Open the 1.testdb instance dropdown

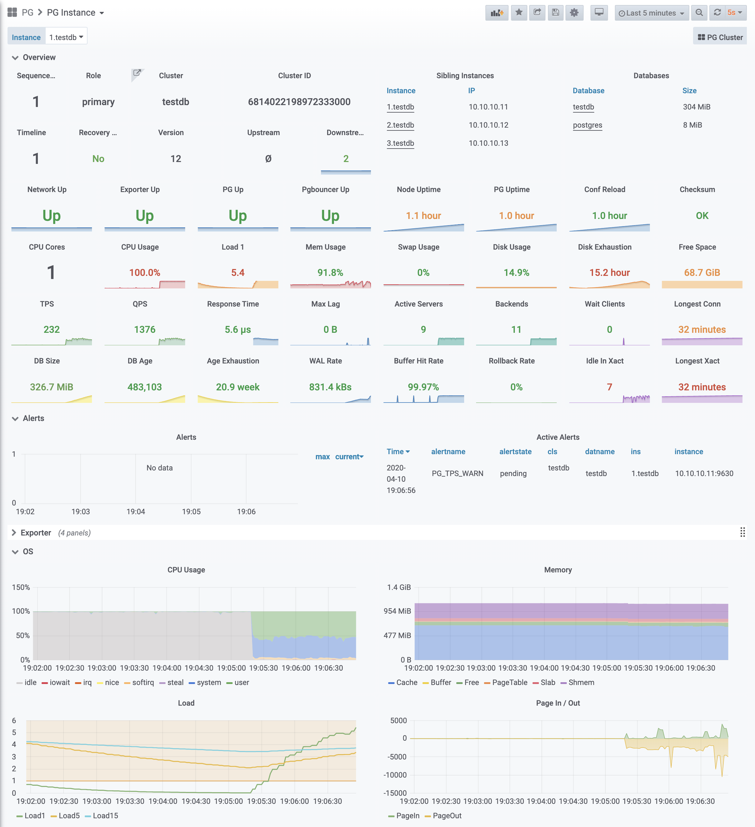[x=66, y=37]
